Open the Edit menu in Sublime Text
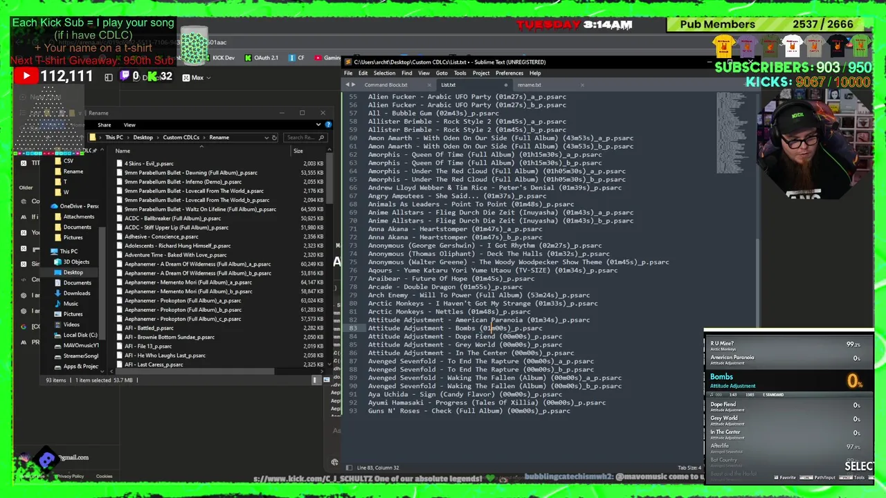The height and width of the screenshot is (498, 886). pyautogui.click(x=363, y=73)
